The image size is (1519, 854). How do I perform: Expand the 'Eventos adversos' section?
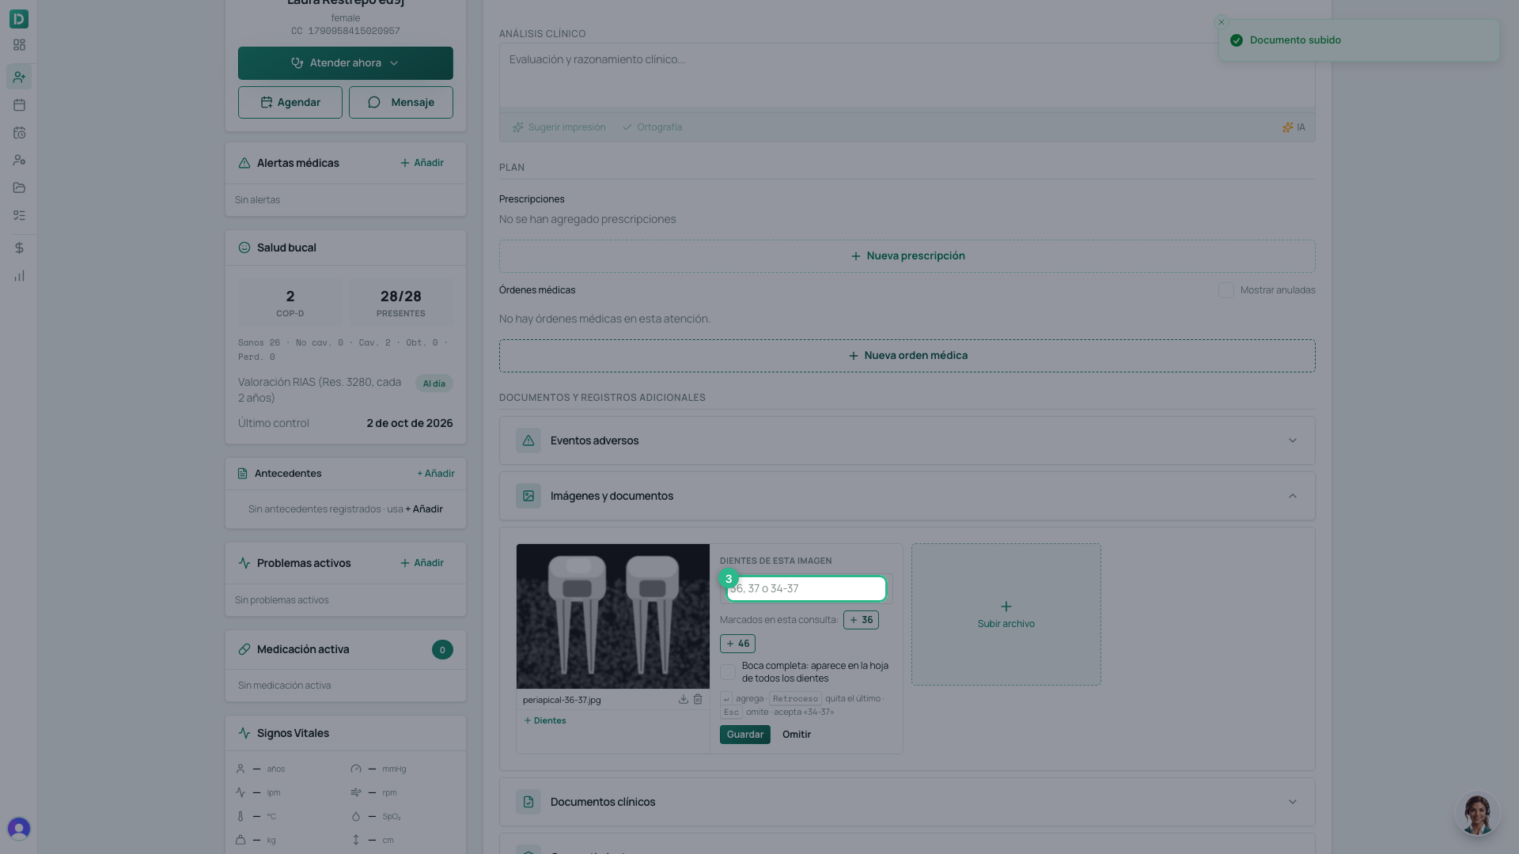907,440
